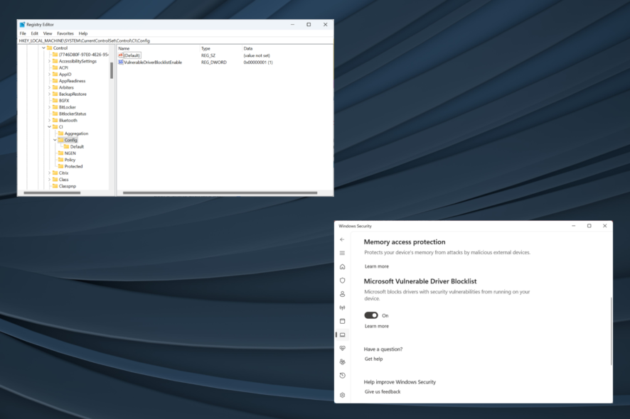Expand the BackupRestore key
Image resolution: width=630 pixels, height=419 pixels.
point(50,94)
